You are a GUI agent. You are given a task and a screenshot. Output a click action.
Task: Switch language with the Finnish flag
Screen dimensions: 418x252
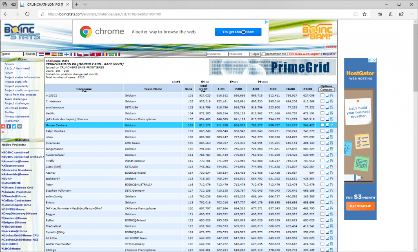[x=67, y=54]
